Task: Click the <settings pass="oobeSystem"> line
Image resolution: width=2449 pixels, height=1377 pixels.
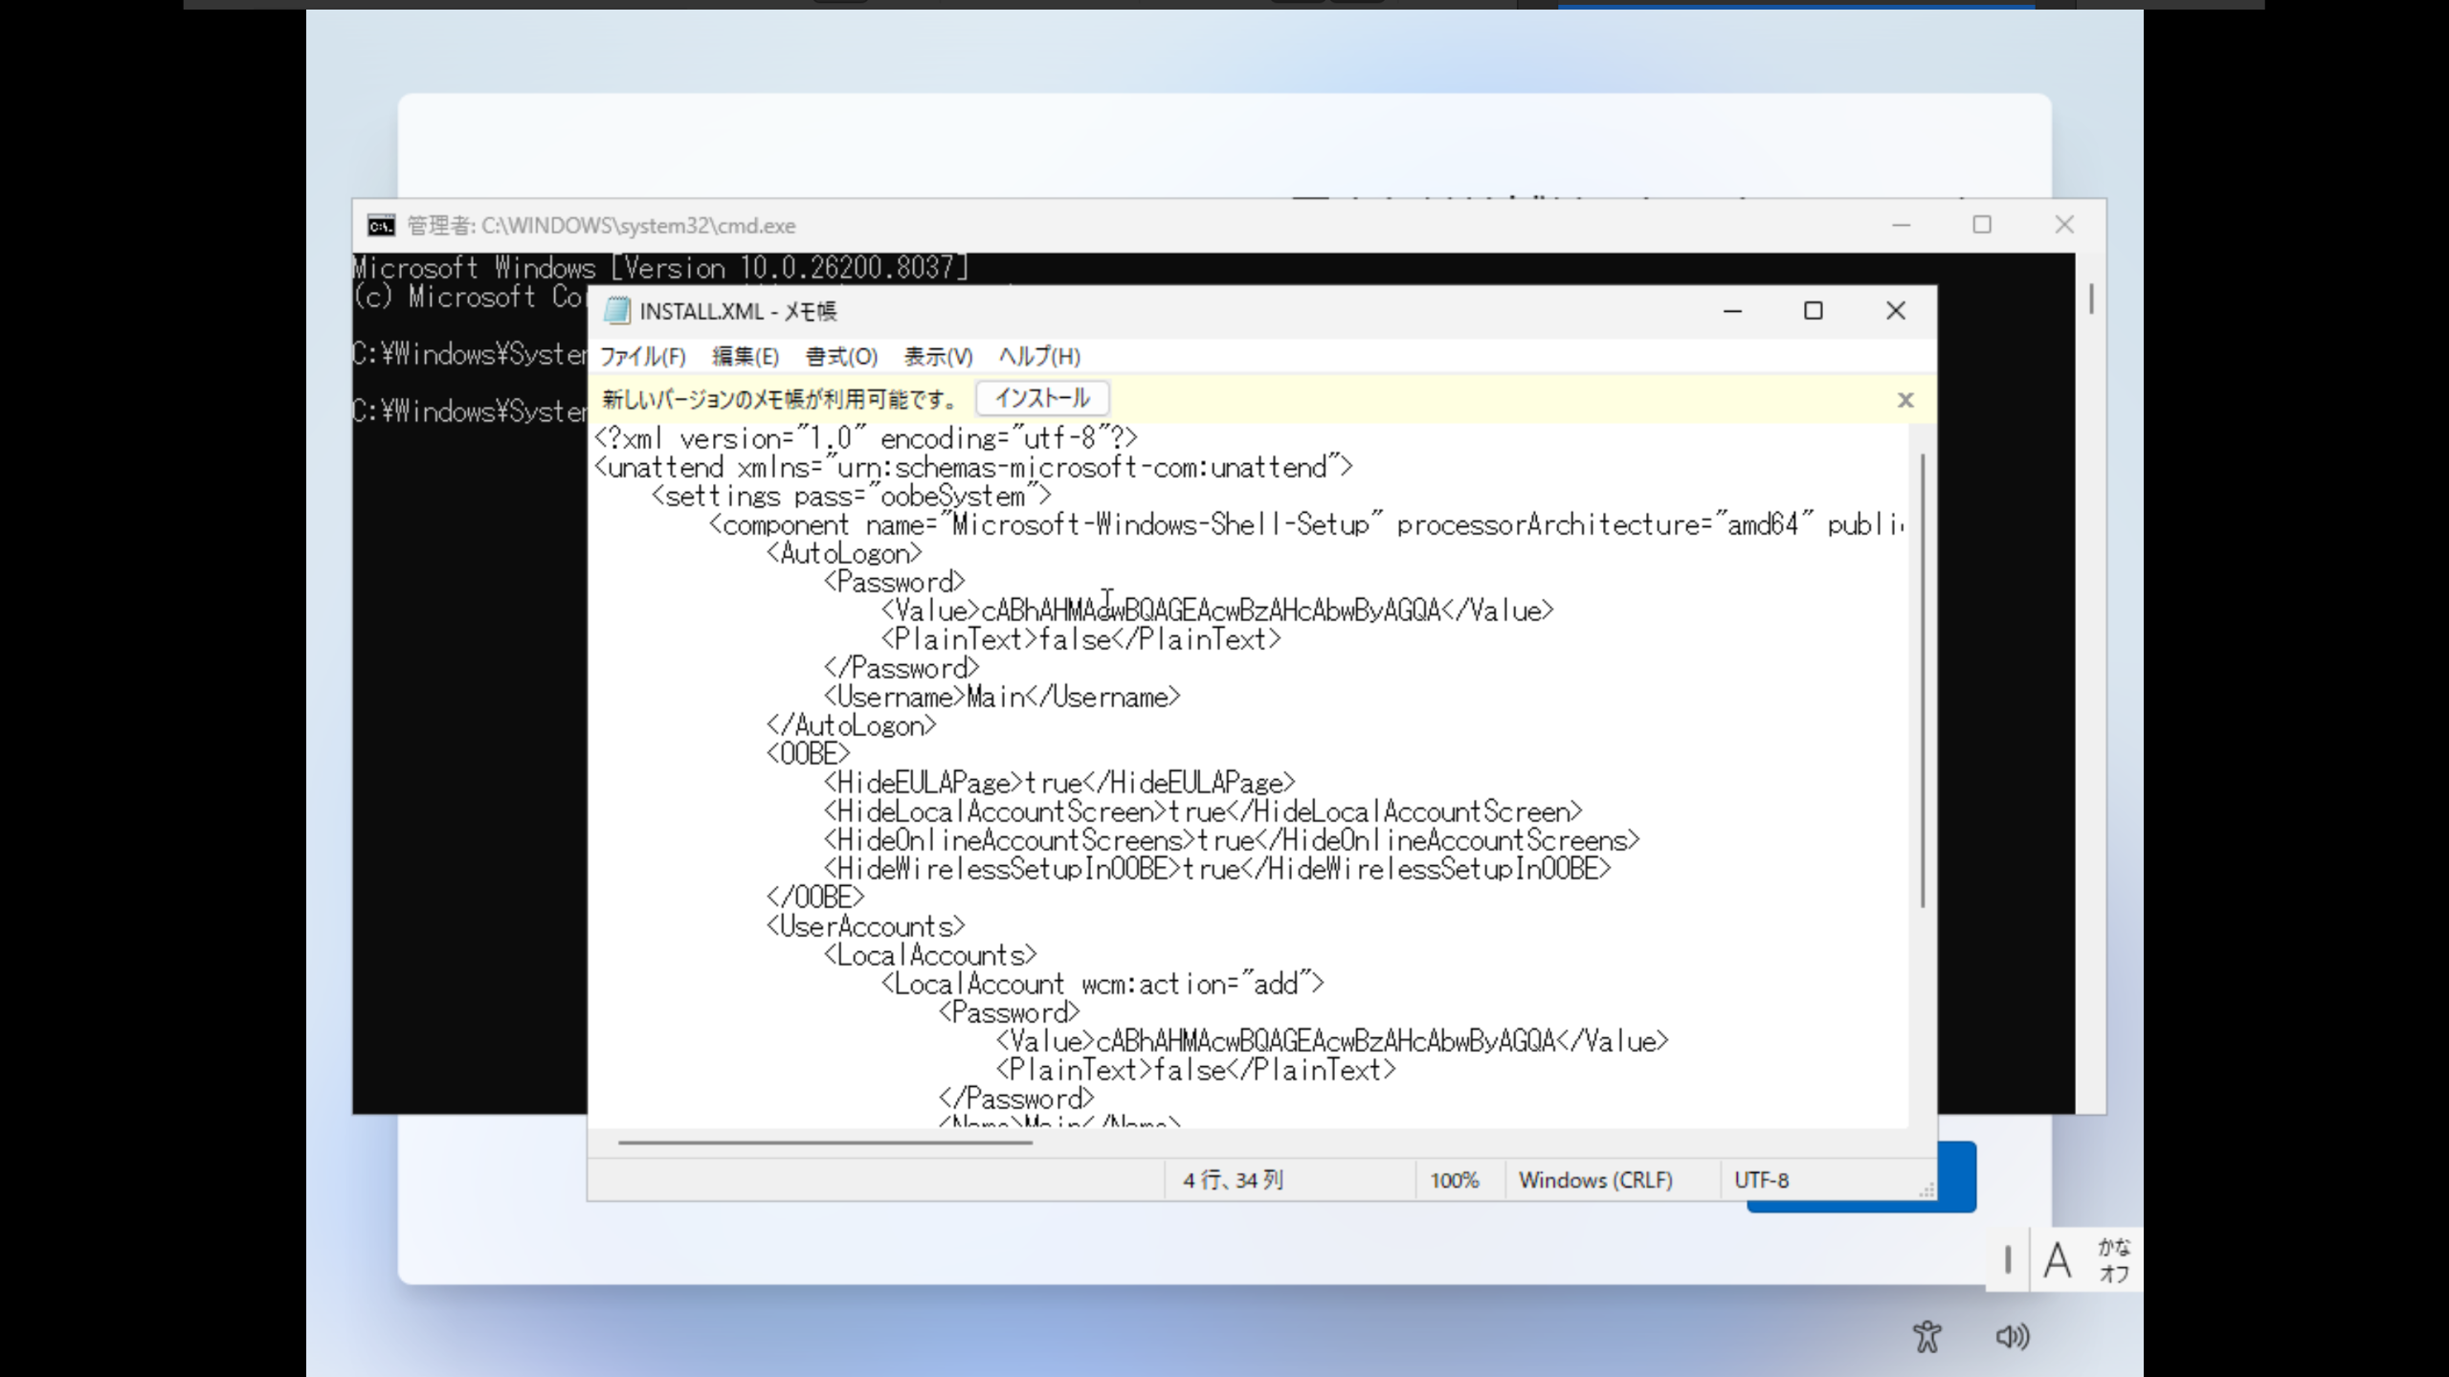Action: (852, 496)
